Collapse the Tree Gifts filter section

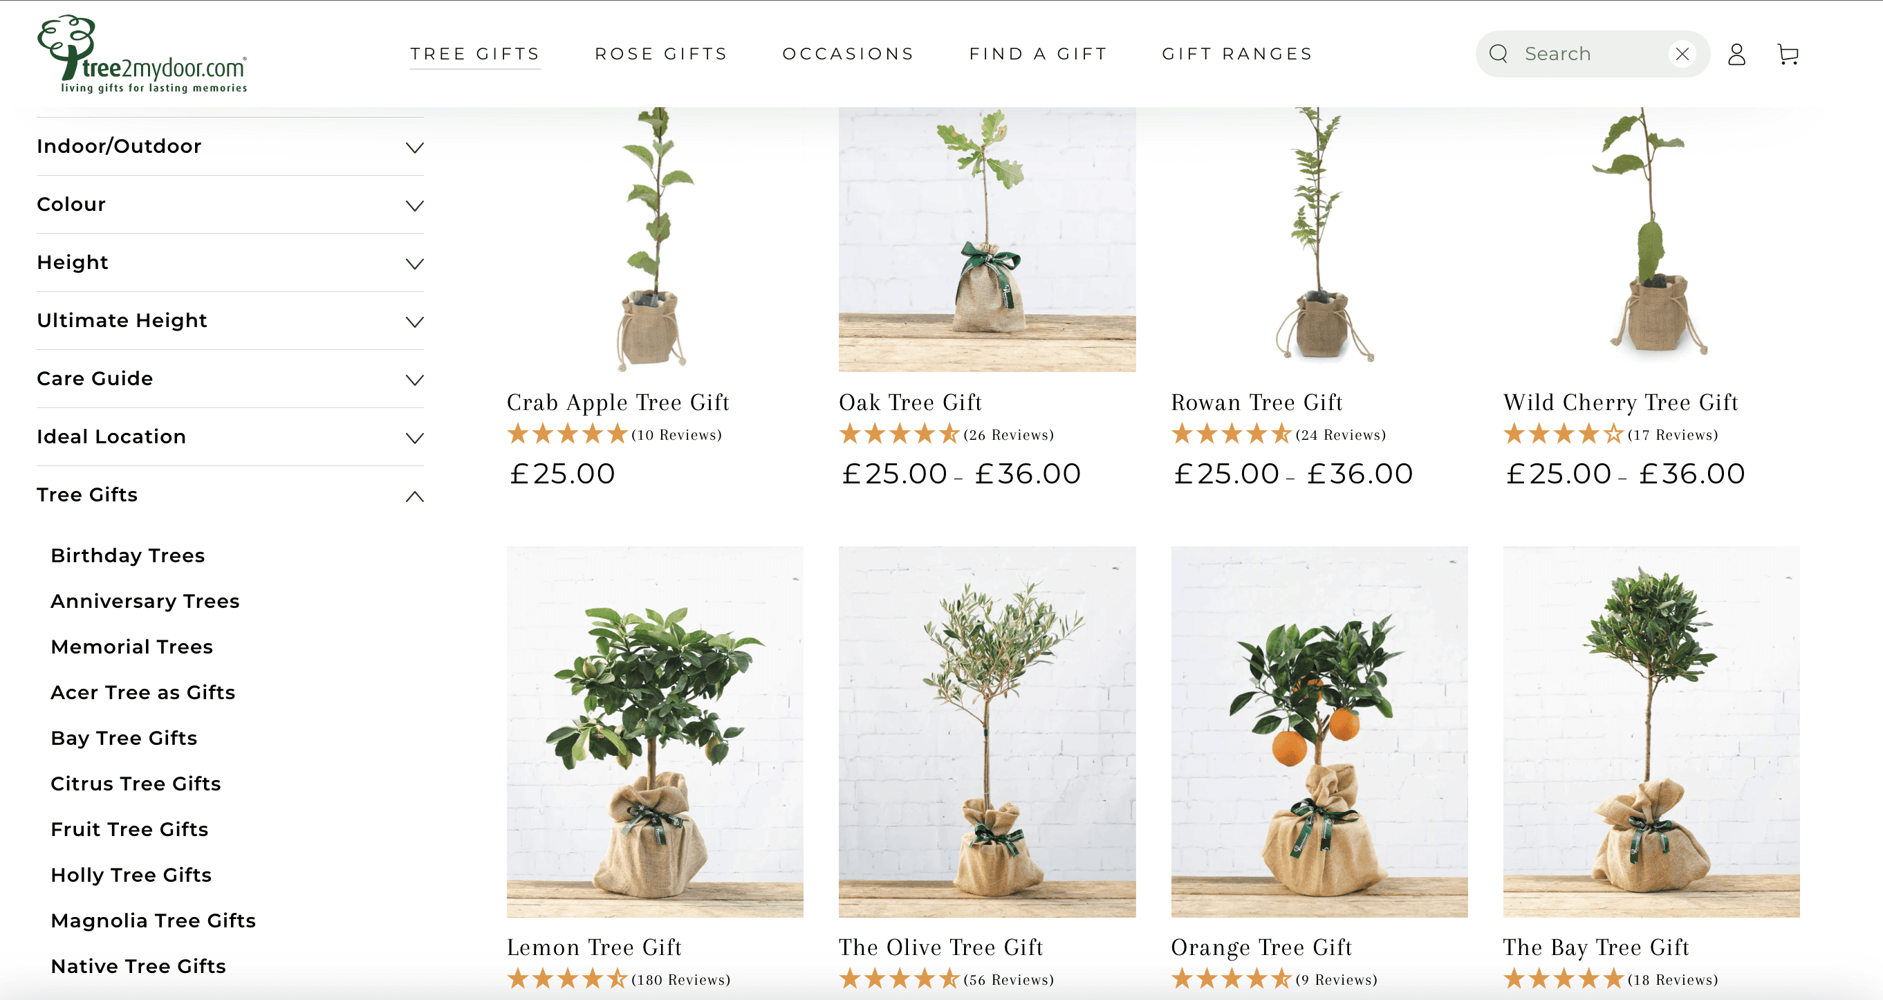[230, 495]
